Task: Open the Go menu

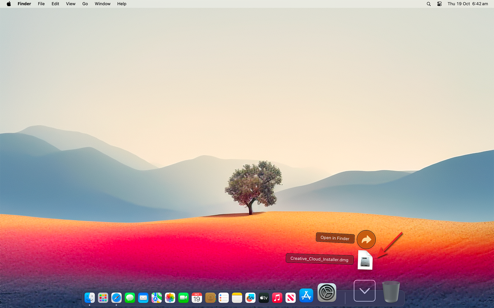Action: point(85,4)
